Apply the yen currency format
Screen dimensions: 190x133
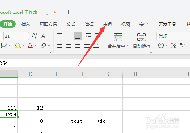tap(161, 45)
